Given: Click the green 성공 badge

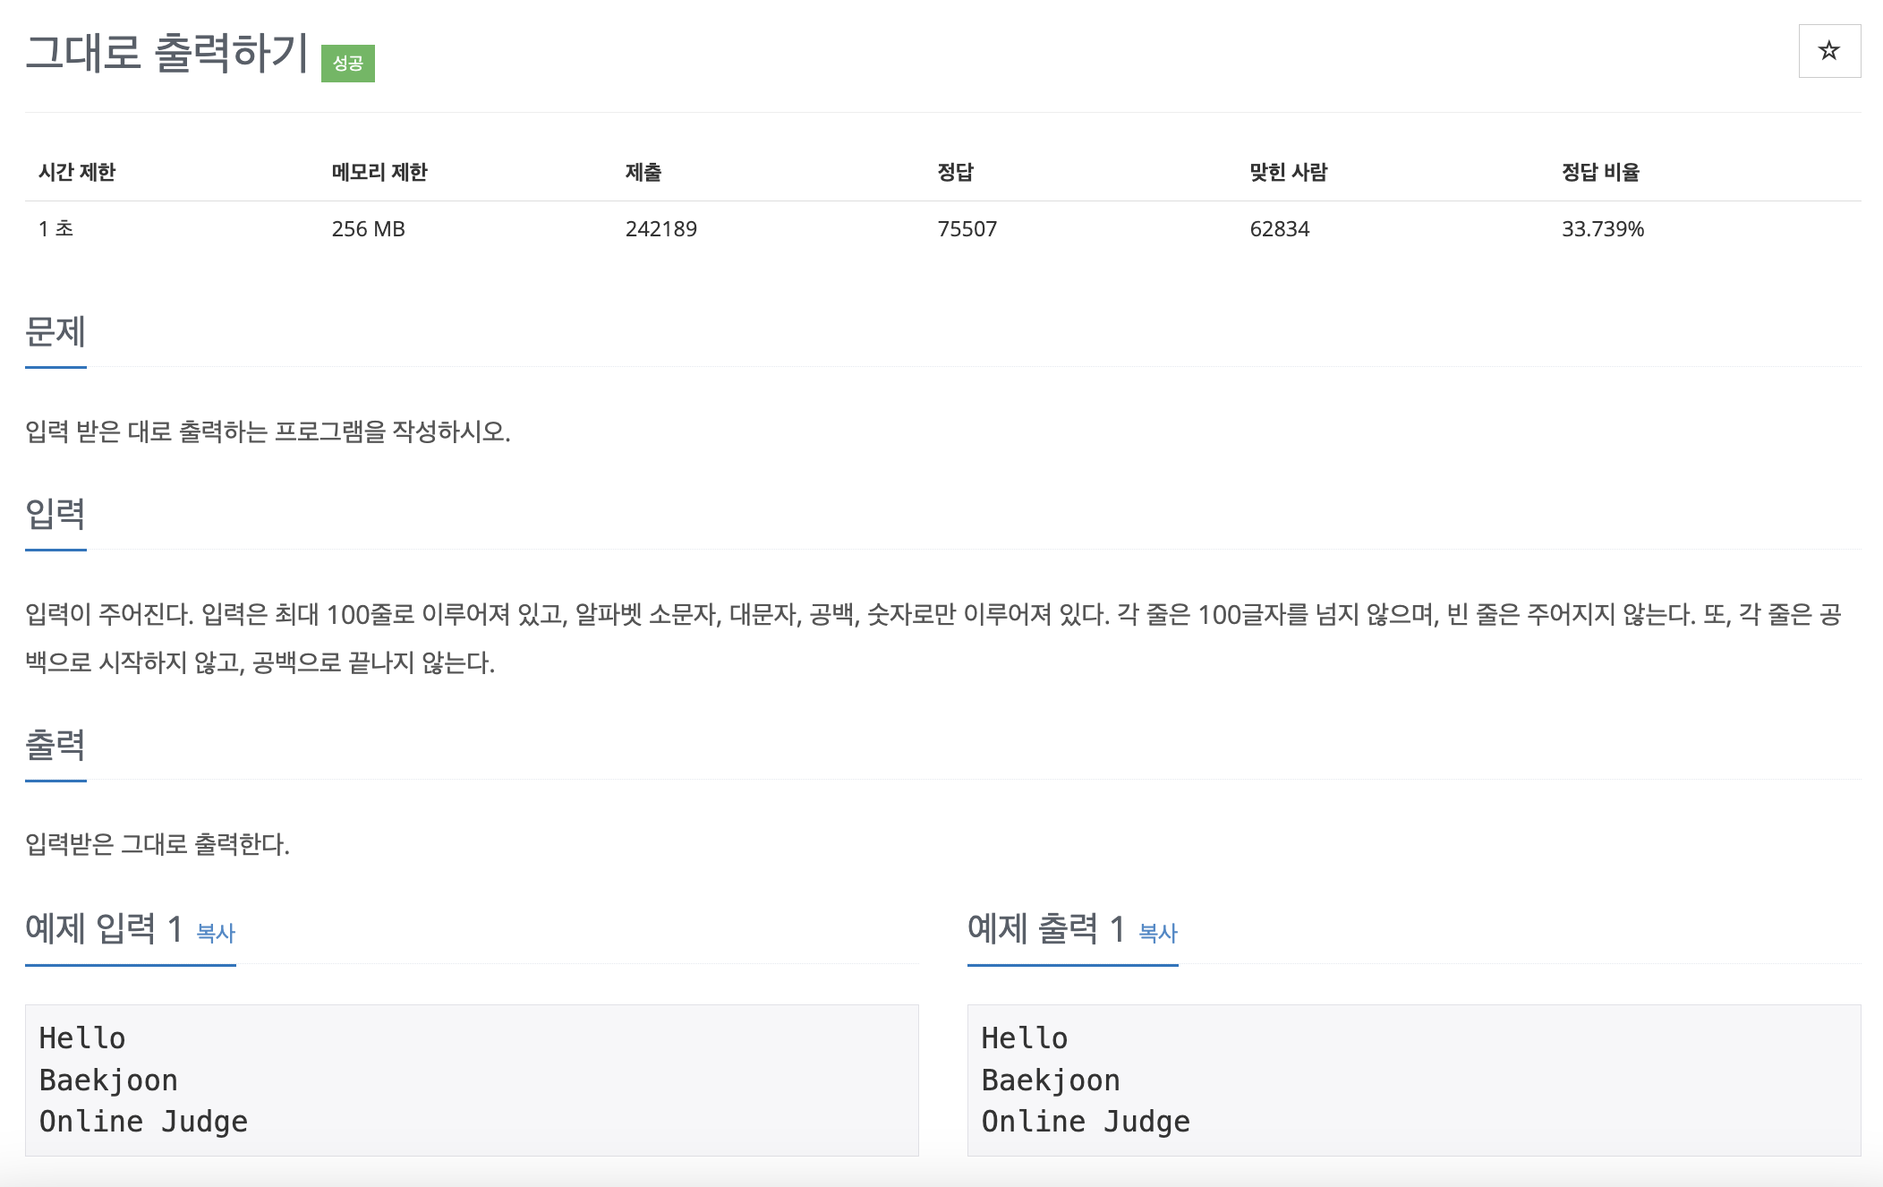Looking at the screenshot, I should 348,64.
